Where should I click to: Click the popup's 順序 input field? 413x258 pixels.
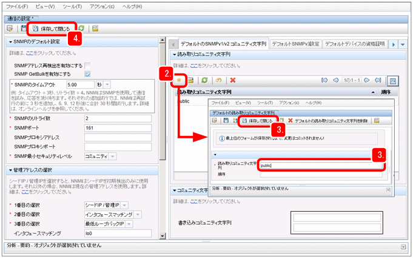point(321,174)
